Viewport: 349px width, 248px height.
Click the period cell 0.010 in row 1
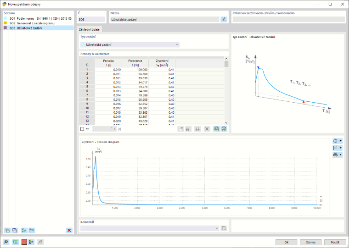[108, 70]
